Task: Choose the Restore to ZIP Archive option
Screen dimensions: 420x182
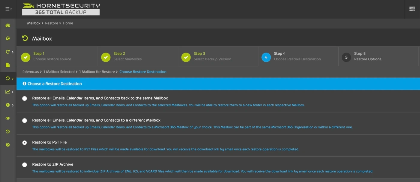Action: tap(25, 165)
